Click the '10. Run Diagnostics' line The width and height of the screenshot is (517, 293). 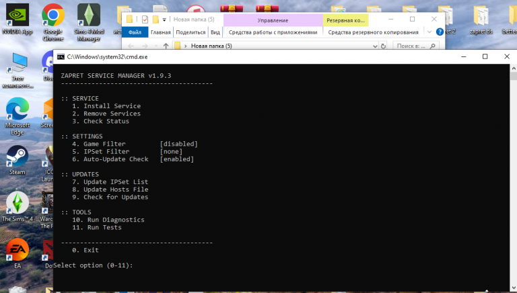coord(108,220)
